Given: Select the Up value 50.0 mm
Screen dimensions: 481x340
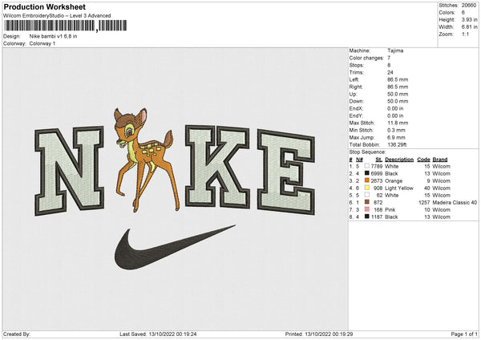Looking at the screenshot, I should [x=398, y=94].
